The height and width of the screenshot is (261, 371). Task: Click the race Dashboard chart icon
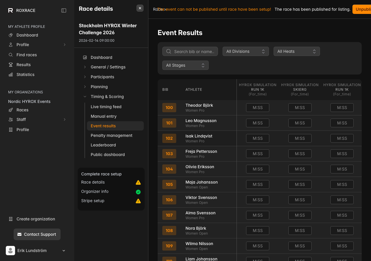(85, 57)
